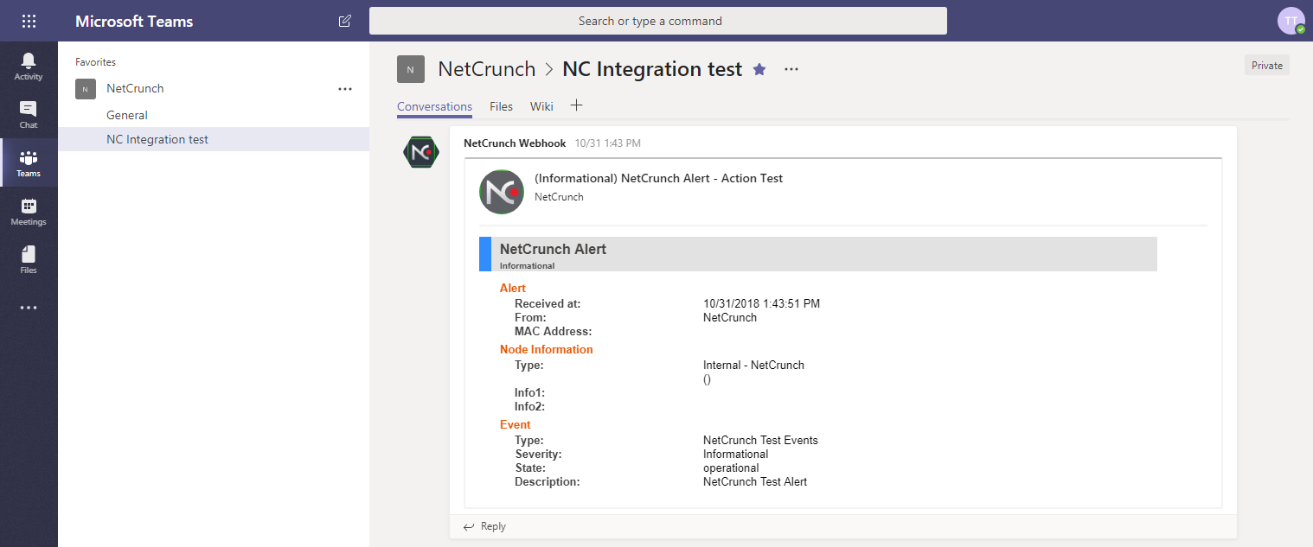Switch to the Conversations tab
Viewport: 1313px width, 547px height.
click(x=434, y=106)
